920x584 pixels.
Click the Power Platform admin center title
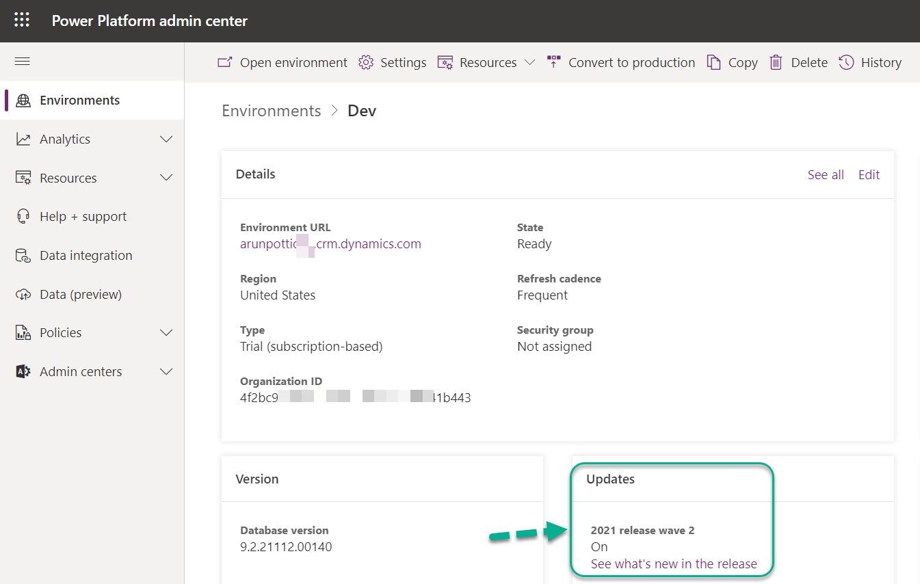[x=150, y=21]
